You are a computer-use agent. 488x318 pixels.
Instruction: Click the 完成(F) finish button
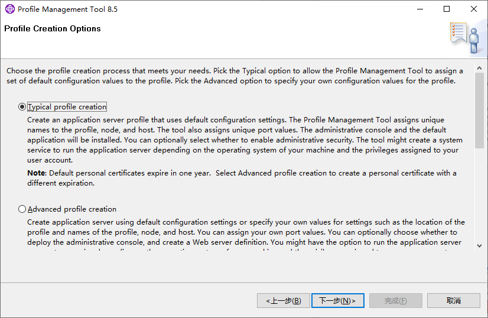pyautogui.click(x=395, y=301)
